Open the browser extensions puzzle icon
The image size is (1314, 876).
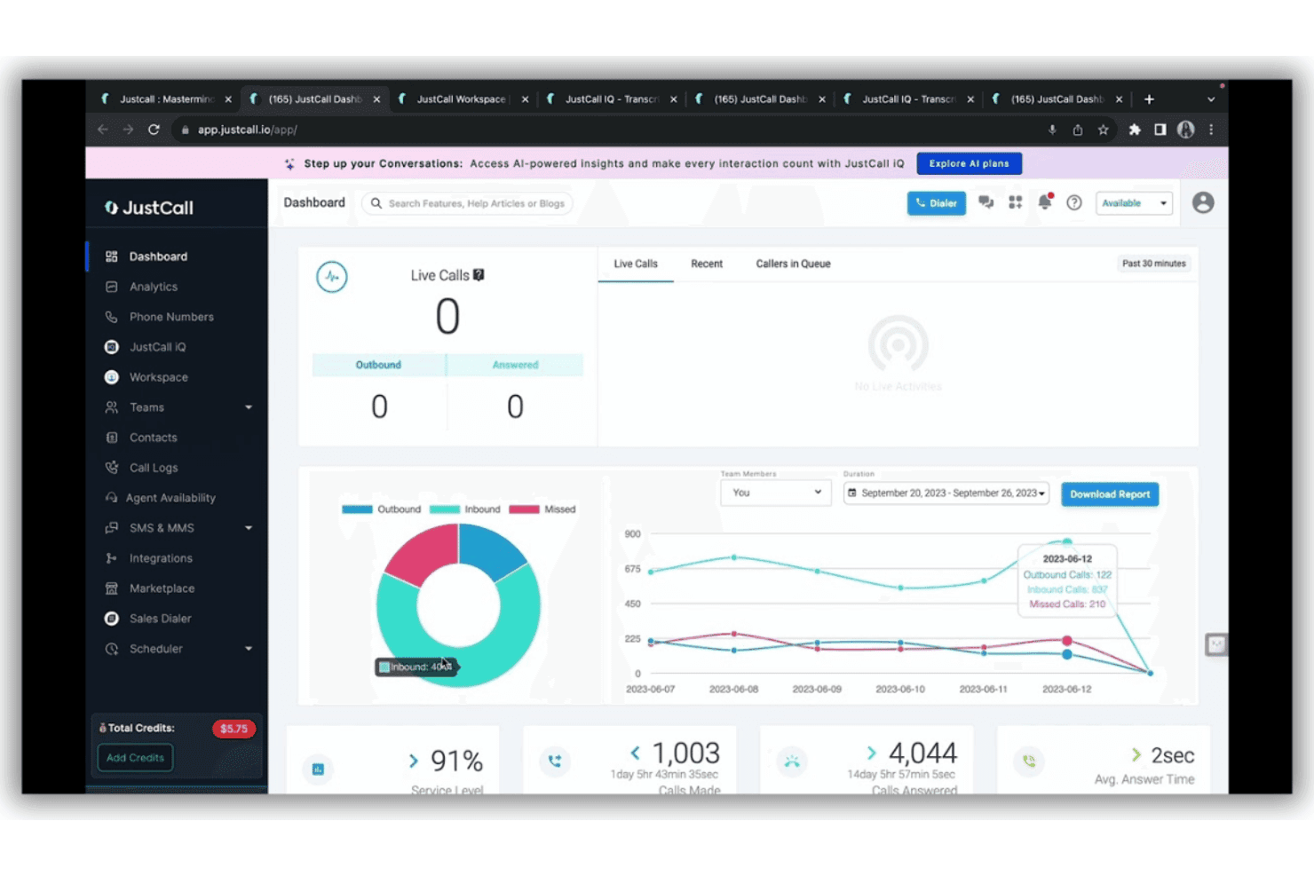[1134, 130]
